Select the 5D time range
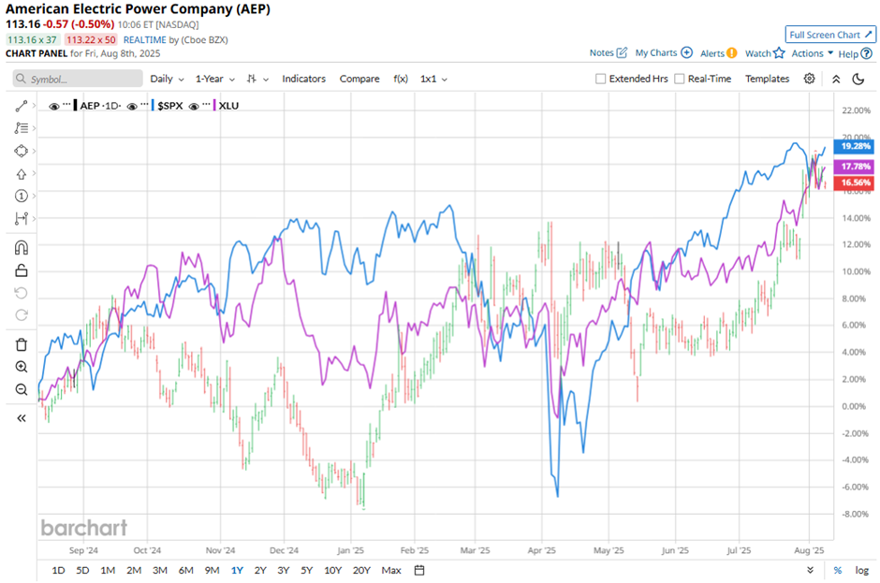The height and width of the screenshot is (583, 880). 82,570
